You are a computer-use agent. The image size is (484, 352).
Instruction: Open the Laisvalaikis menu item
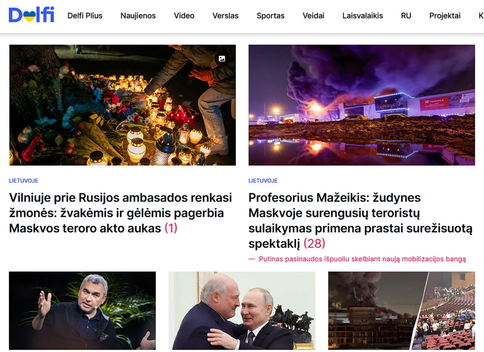coord(363,16)
